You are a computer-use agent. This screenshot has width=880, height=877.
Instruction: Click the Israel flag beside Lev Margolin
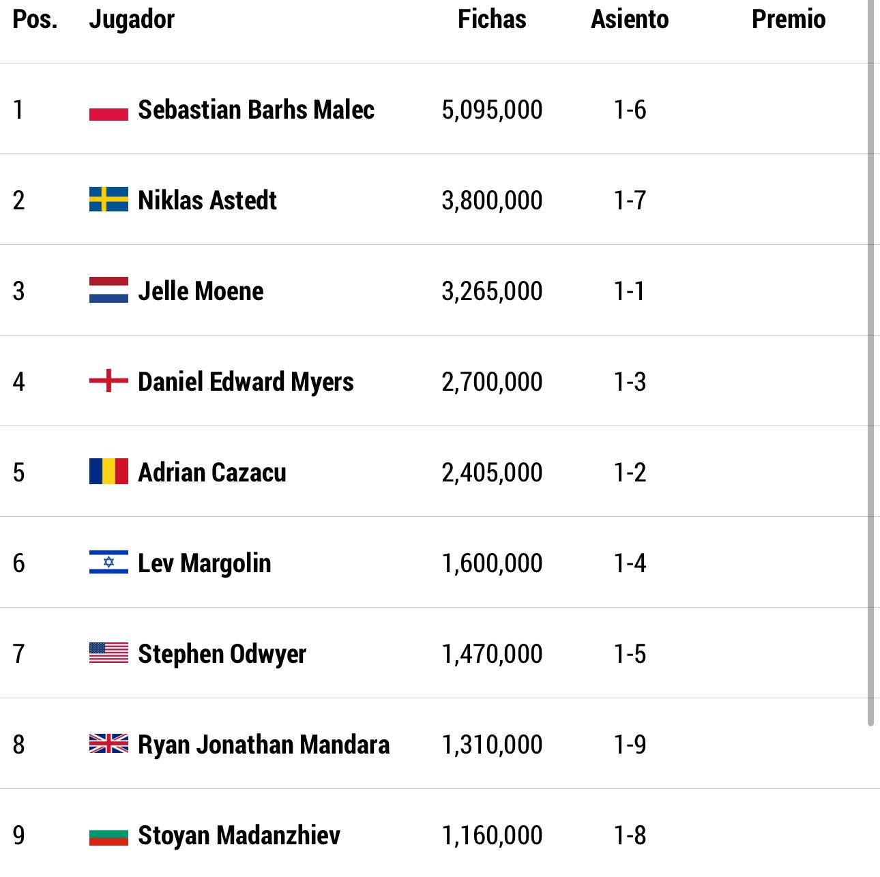click(x=108, y=562)
